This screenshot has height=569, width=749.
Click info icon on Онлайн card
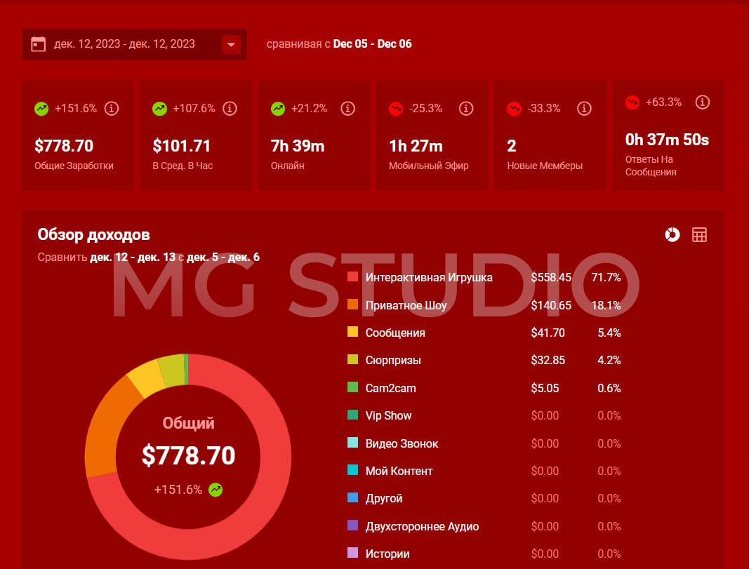coord(347,109)
